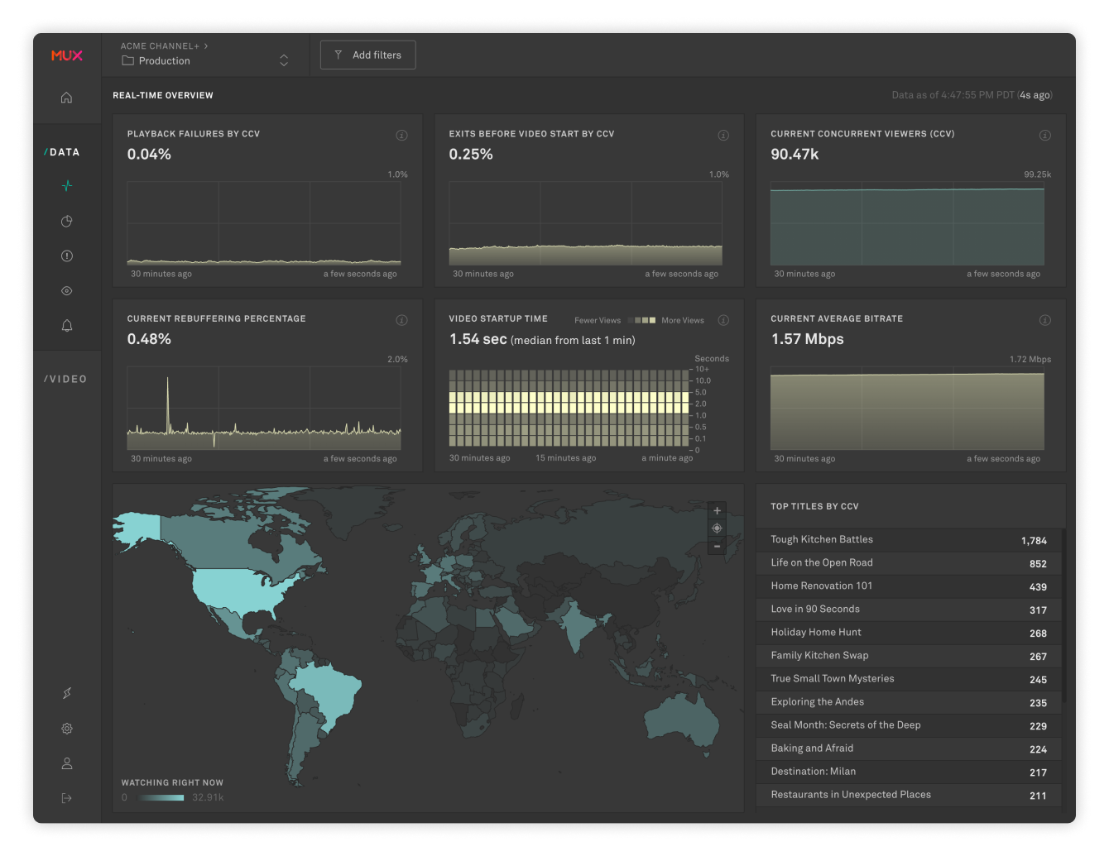Select Seal Month: Secrets of the Deep row
This screenshot has height=856, width=1109.
(909, 725)
